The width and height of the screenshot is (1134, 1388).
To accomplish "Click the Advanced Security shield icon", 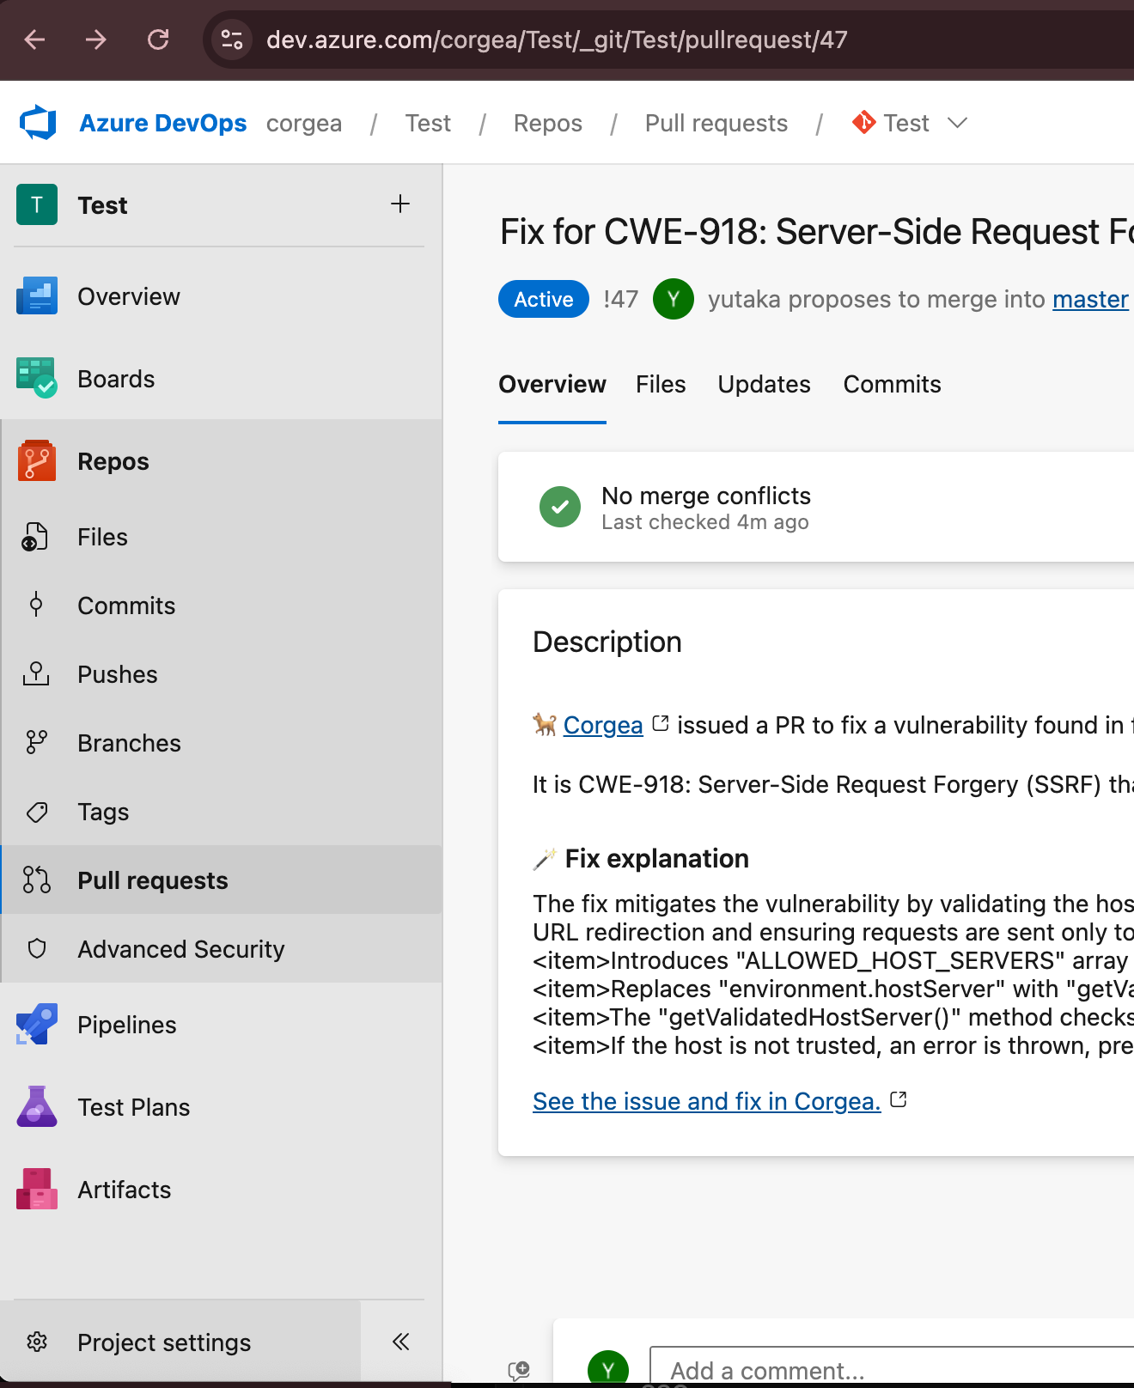I will click(x=37, y=948).
